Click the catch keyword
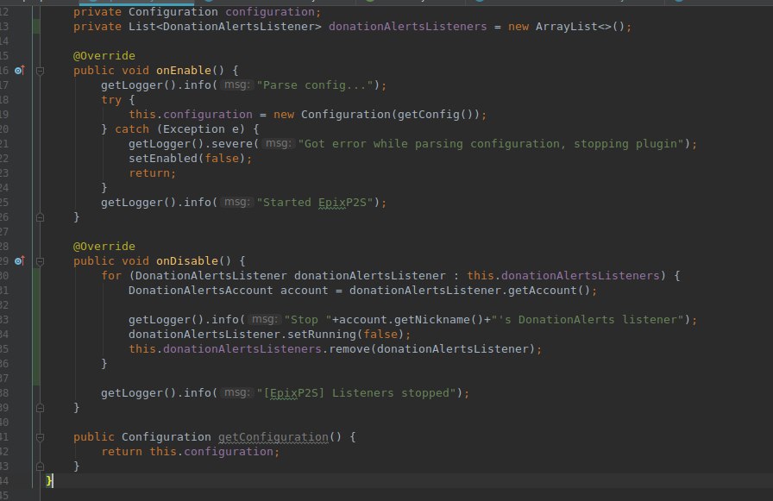Screen dimensions: 773x501 coord(132,129)
